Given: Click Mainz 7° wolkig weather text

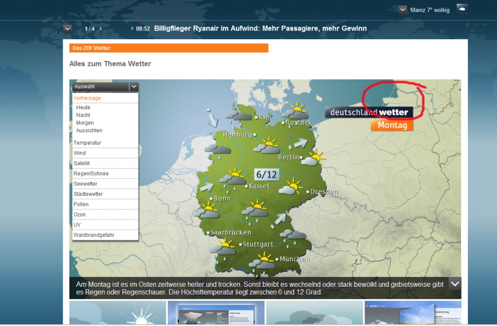Looking at the screenshot, I should click(430, 10).
